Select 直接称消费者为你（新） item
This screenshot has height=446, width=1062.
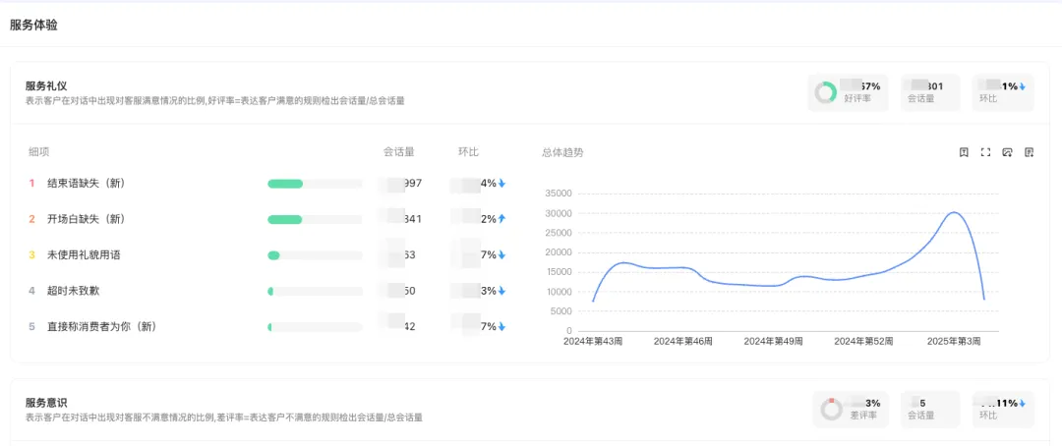pos(102,327)
